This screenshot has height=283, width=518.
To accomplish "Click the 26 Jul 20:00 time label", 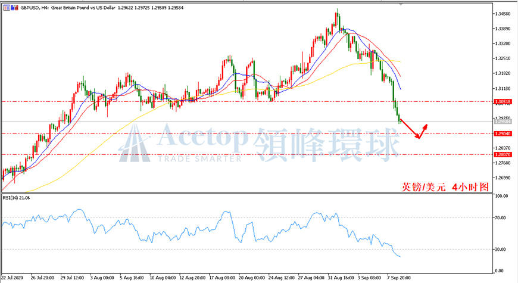I will tap(43, 278).
